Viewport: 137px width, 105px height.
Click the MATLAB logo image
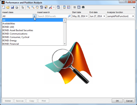[68, 63]
